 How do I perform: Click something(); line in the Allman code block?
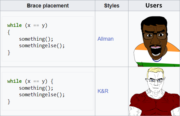36,39
